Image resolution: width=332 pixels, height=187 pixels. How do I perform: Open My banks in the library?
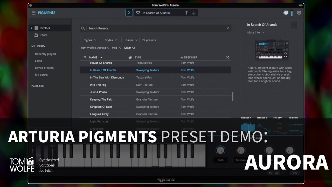41,75
